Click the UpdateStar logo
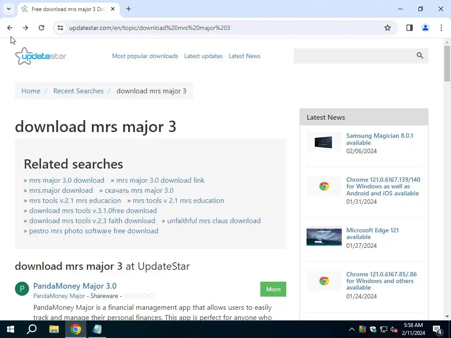The height and width of the screenshot is (338, 451). click(x=41, y=56)
